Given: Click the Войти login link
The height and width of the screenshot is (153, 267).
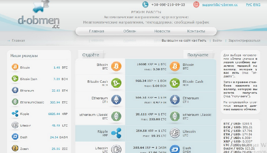Looking at the screenshot, I should click(x=217, y=41).
